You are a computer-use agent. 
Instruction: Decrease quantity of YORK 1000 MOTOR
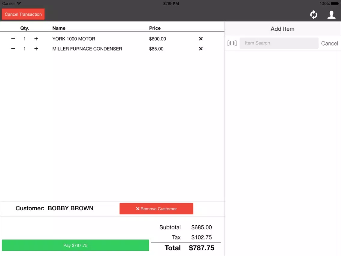pyautogui.click(x=13, y=39)
